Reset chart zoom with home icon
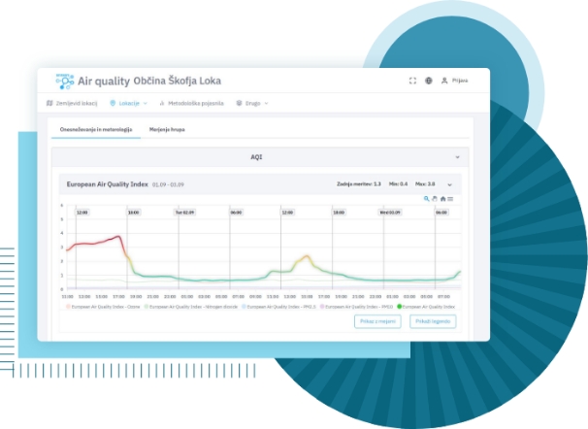The height and width of the screenshot is (429, 588). pos(442,198)
